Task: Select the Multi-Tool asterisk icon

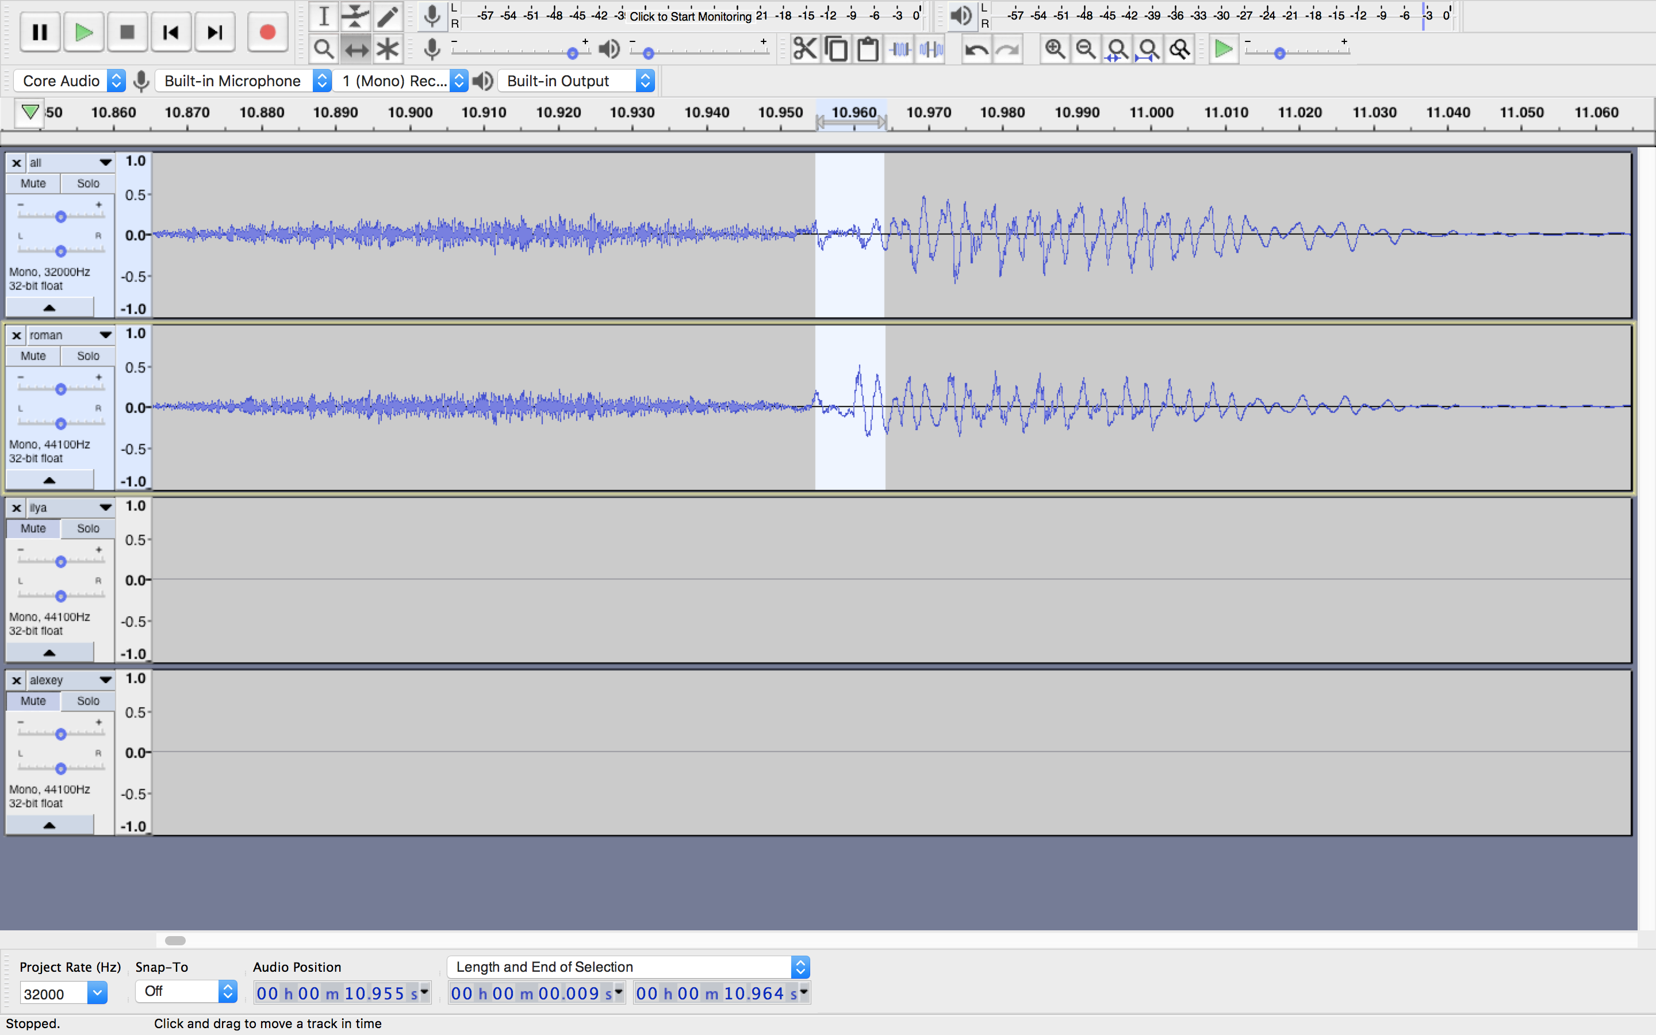Action: pos(388,49)
